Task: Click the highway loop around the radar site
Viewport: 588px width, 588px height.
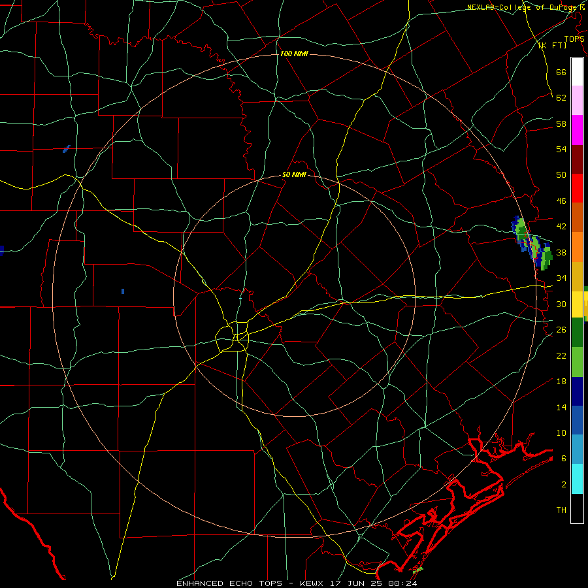Action: (232, 336)
